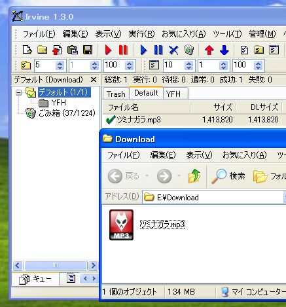The height and width of the screenshot is (307, 286).
Task: Click the floppy disk save icon
Action: [x=88, y=50]
